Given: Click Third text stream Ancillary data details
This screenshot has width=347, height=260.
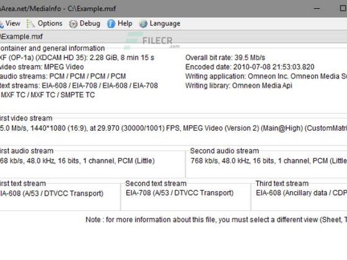Looking at the screenshot, I should tap(301, 193).
